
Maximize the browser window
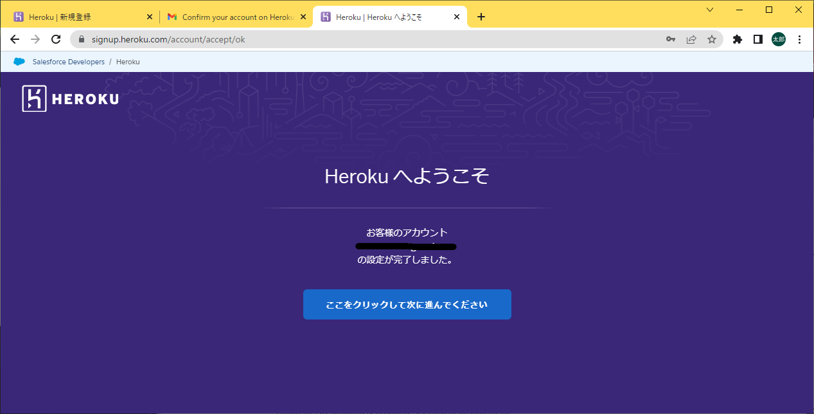point(769,10)
